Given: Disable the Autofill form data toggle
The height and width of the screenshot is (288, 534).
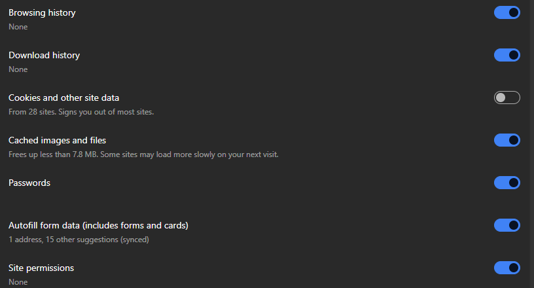Looking at the screenshot, I should click(x=507, y=225).
